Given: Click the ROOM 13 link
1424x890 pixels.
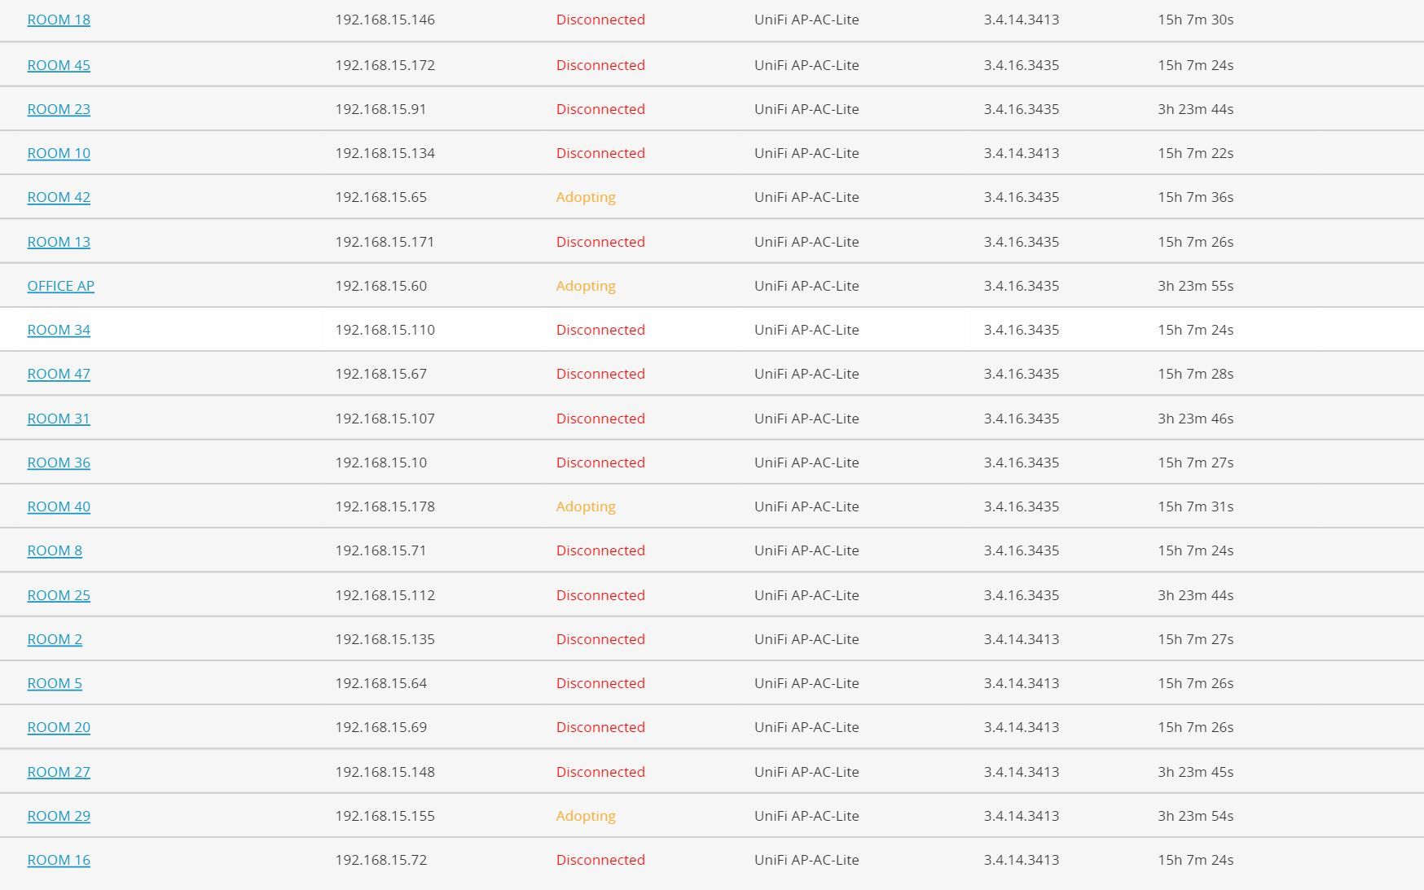Looking at the screenshot, I should click(x=59, y=242).
